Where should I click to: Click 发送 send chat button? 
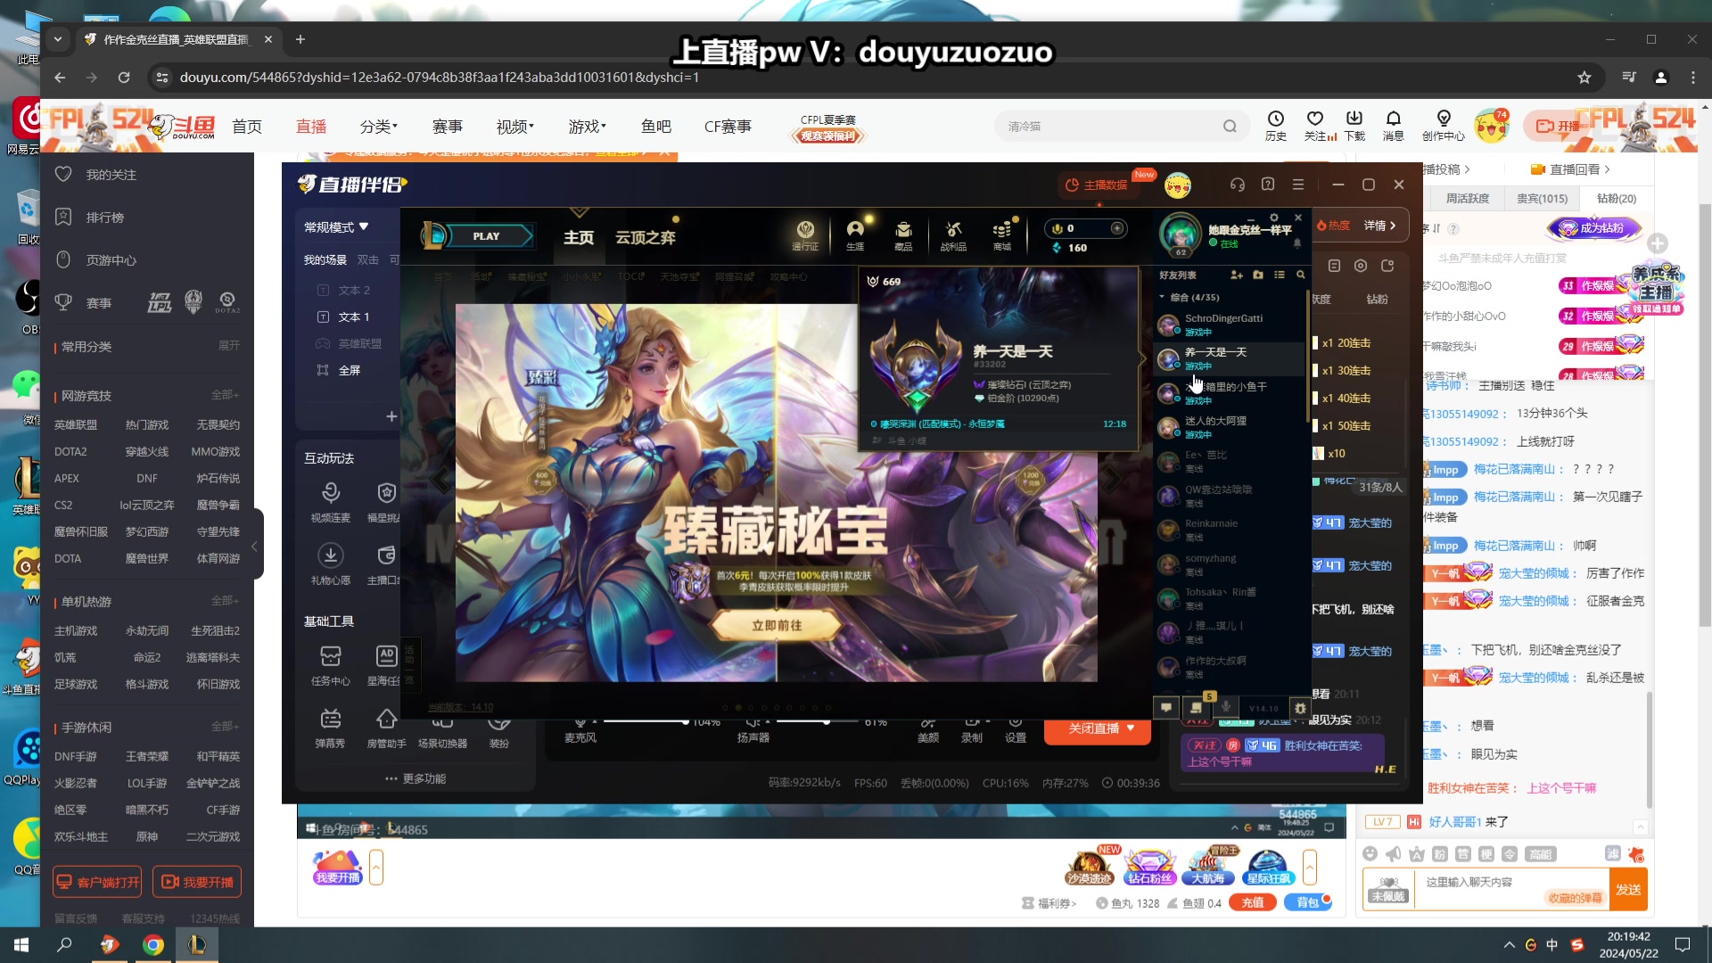tap(1628, 889)
